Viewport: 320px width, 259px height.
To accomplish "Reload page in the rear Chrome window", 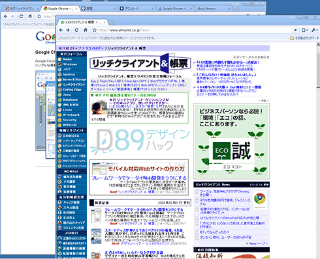I will click(21, 16).
